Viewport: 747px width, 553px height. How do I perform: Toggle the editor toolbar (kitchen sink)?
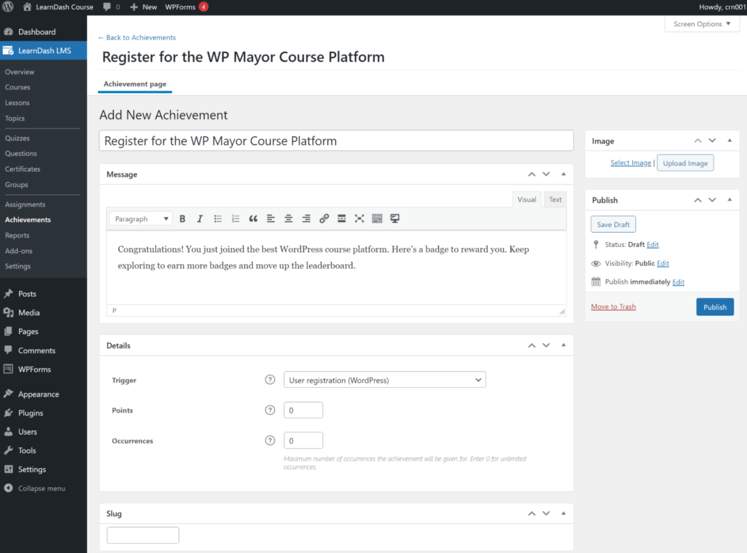coord(377,219)
